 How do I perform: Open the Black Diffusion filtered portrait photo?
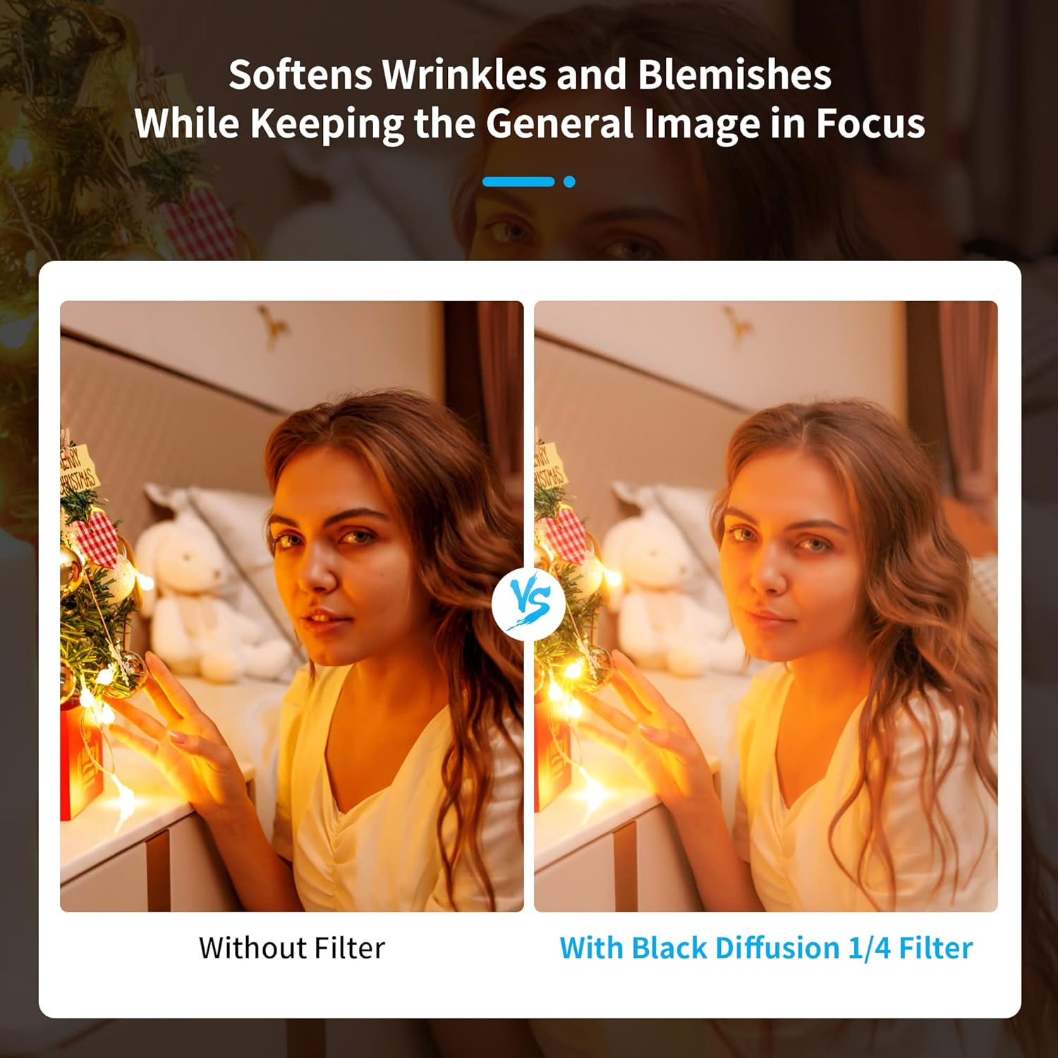[766, 607]
